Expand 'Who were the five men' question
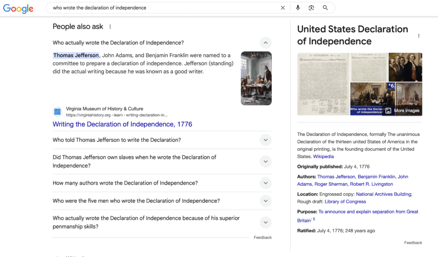 click(265, 201)
